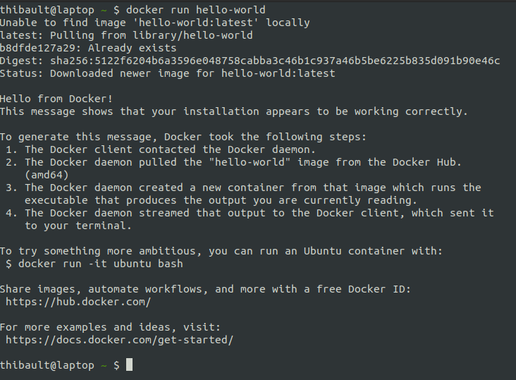Click the 'docker run -it ubuntu bash' command
516x380 pixels.
(101, 264)
